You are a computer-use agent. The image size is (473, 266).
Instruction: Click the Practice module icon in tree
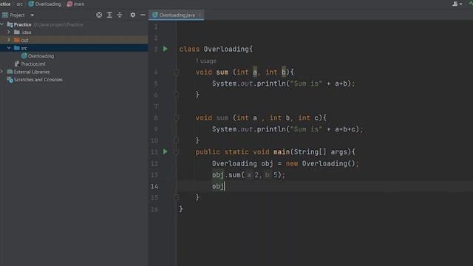(10, 24)
